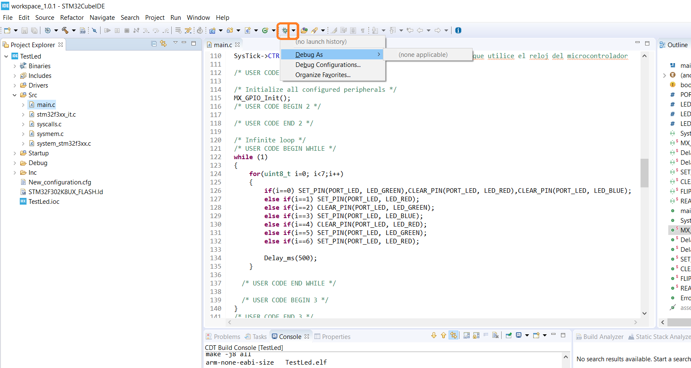691x368 pixels.
Task: Open the Run launch dropdown arrow
Action: click(274, 30)
